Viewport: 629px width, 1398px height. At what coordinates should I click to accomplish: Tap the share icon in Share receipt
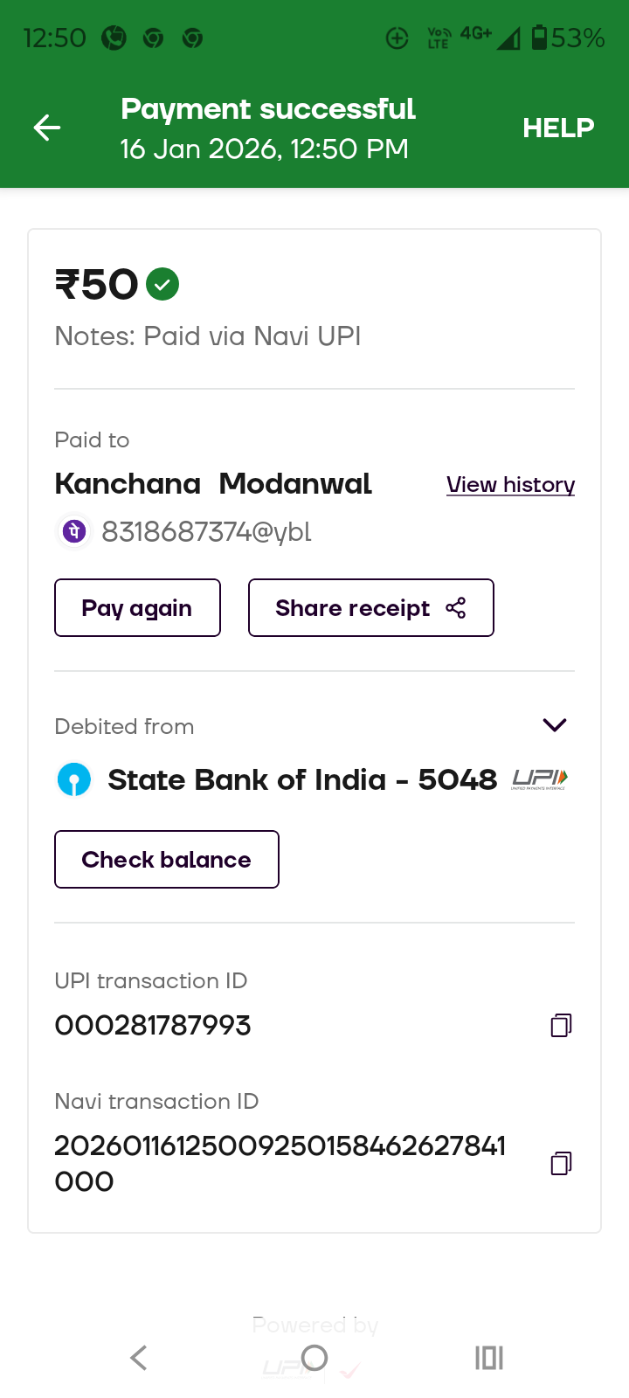coord(455,608)
